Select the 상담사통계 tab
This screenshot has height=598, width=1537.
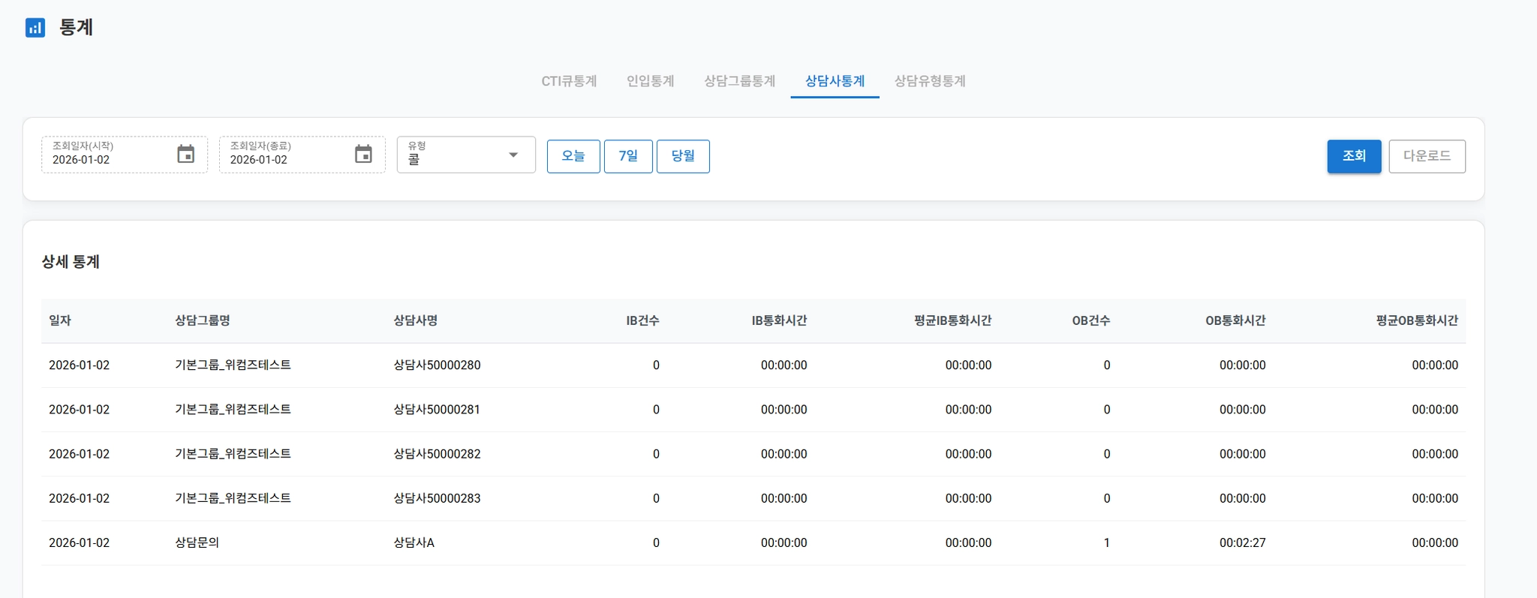click(835, 81)
